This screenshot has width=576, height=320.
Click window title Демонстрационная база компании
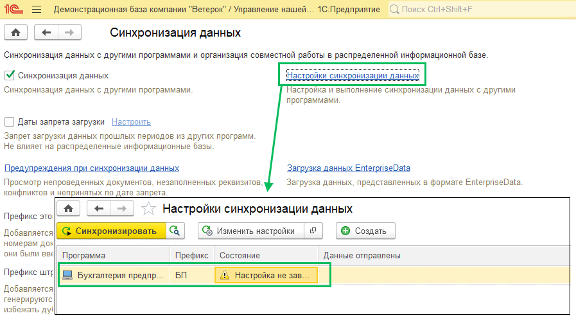[x=217, y=9]
